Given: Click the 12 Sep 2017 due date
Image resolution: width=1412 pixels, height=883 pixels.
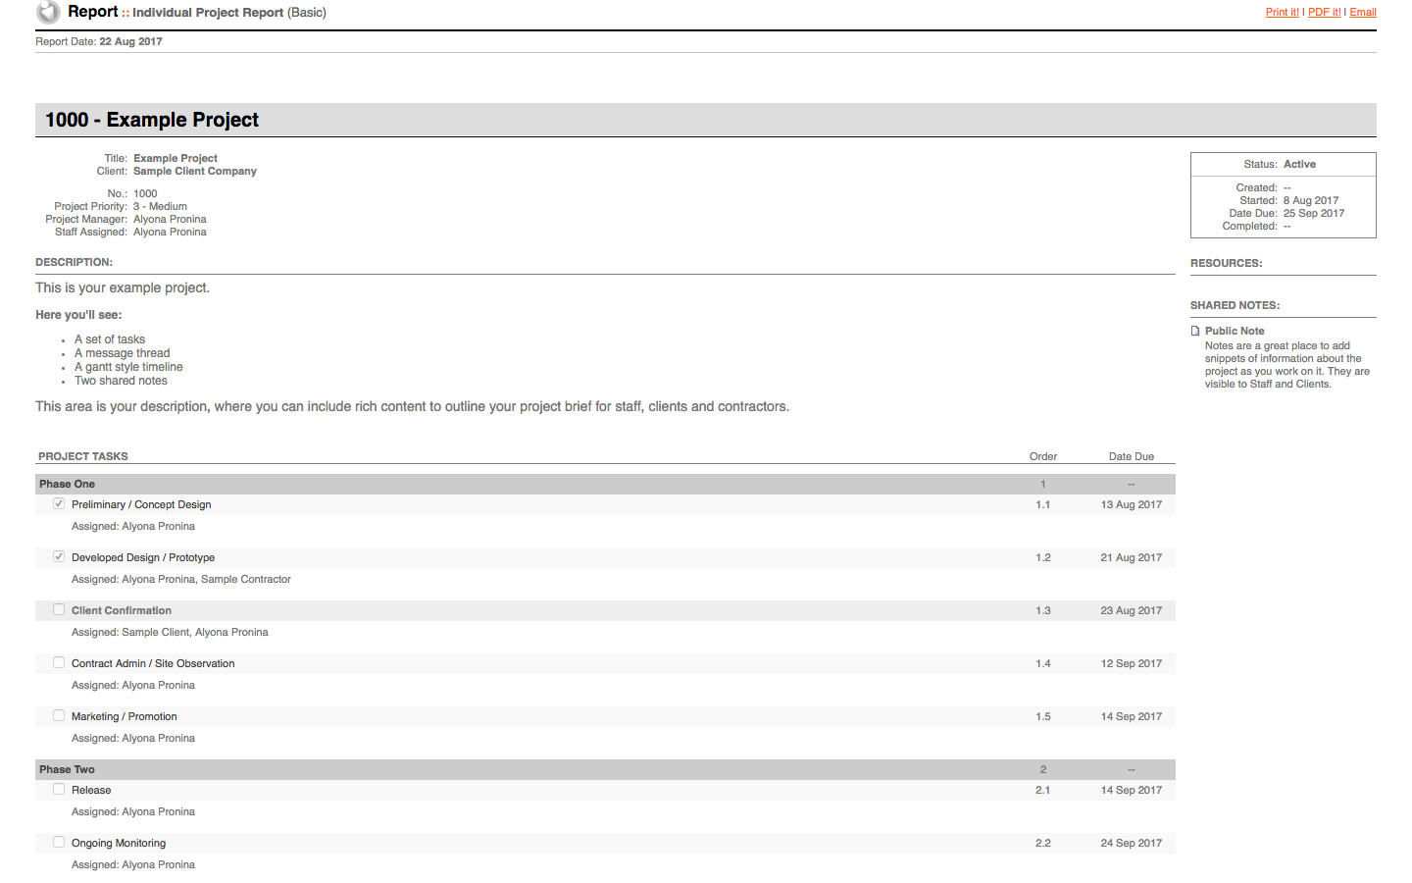Looking at the screenshot, I should (1132, 663).
